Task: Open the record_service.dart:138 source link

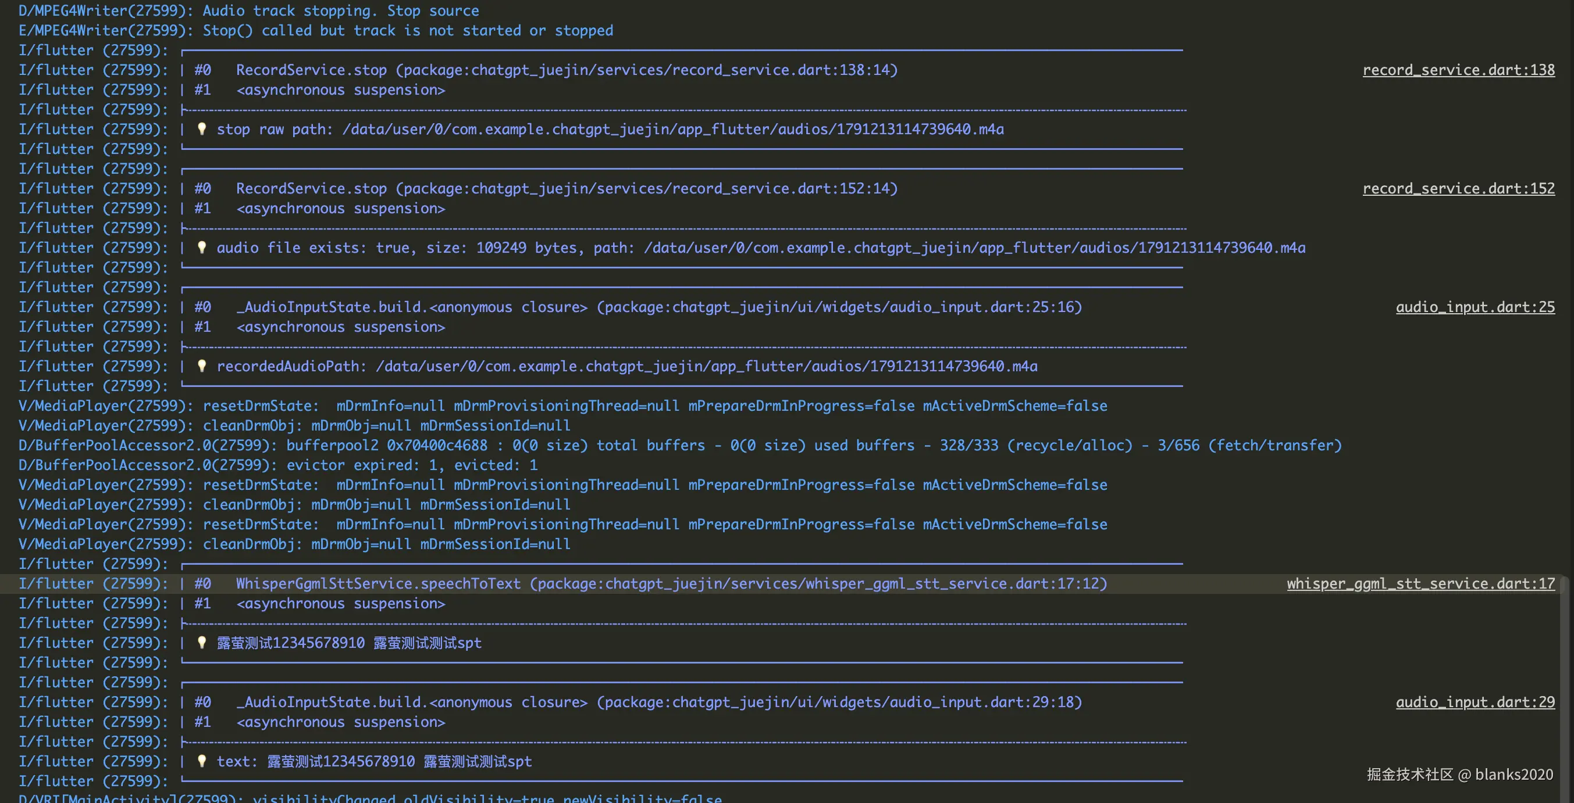Action: pos(1458,70)
